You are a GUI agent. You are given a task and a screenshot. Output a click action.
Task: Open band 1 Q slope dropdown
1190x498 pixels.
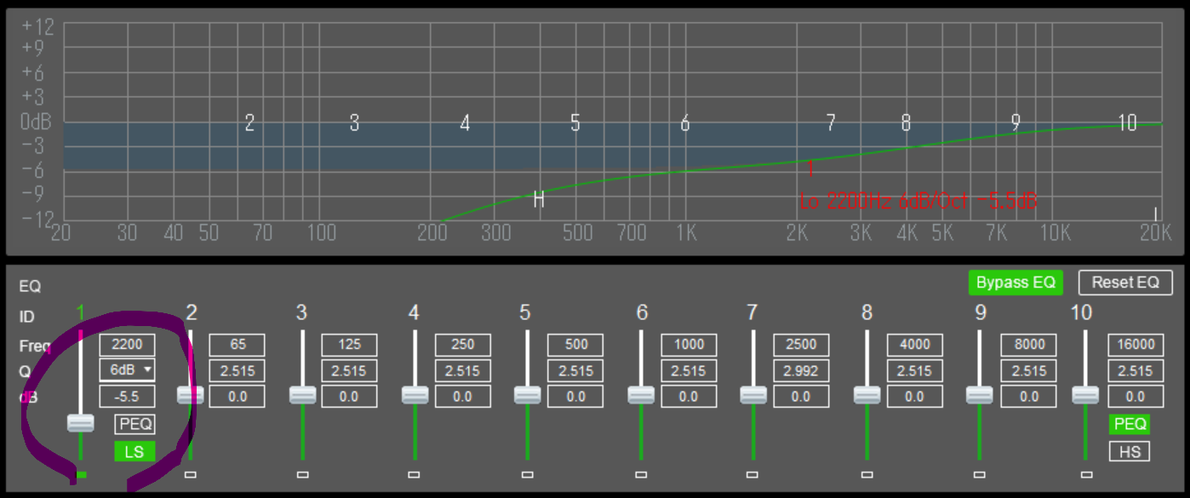127,370
